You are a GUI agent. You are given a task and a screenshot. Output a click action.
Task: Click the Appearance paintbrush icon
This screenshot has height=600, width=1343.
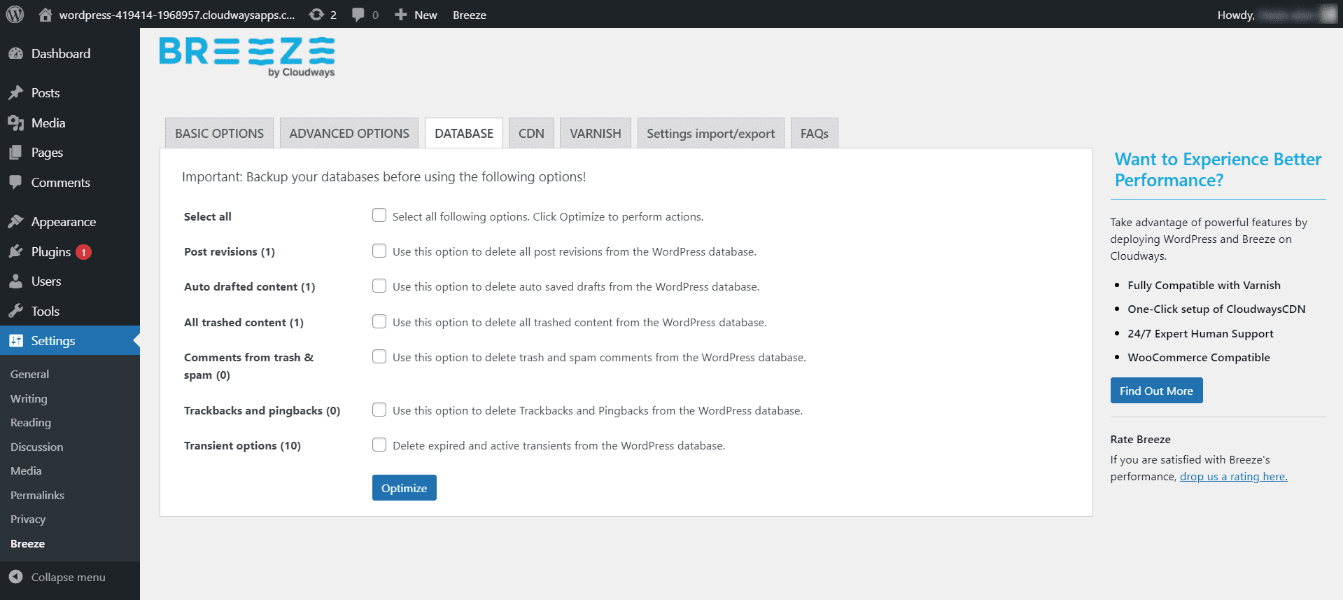(x=16, y=222)
